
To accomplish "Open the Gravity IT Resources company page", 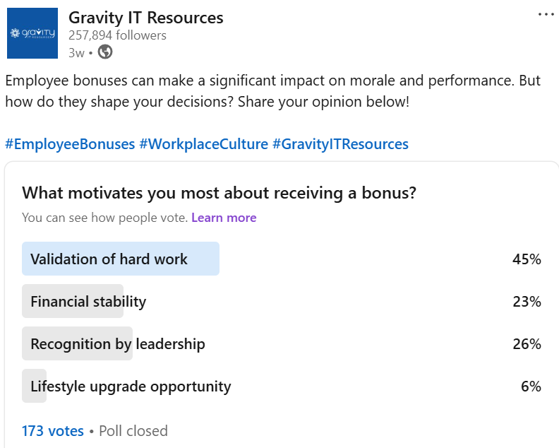I will point(146,18).
